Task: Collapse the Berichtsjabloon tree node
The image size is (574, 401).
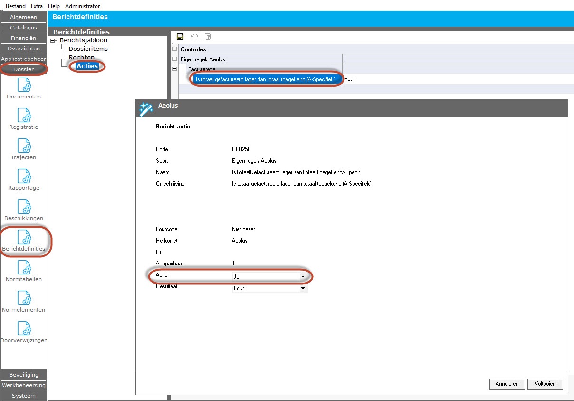Action: (53, 40)
